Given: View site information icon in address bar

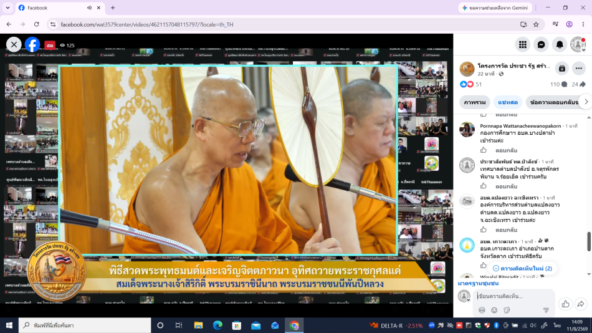Looking at the screenshot, I should pos(53,24).
